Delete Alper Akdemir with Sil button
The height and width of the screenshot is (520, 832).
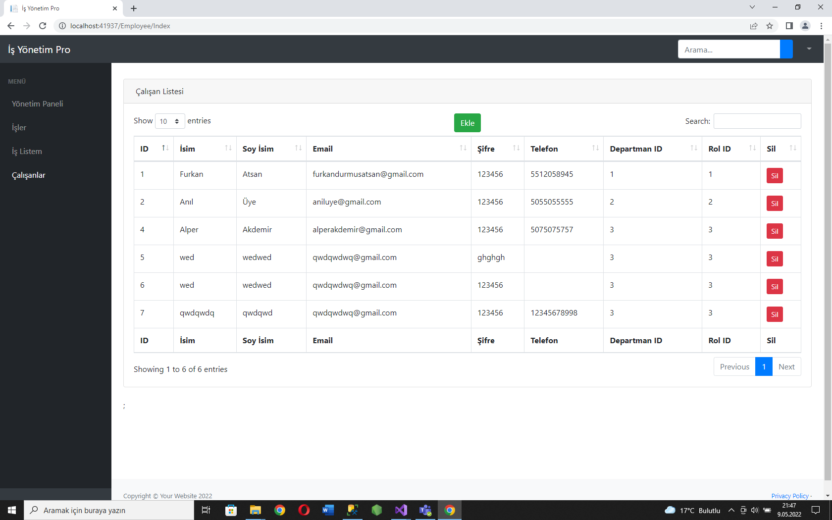(x=775, y=231)
